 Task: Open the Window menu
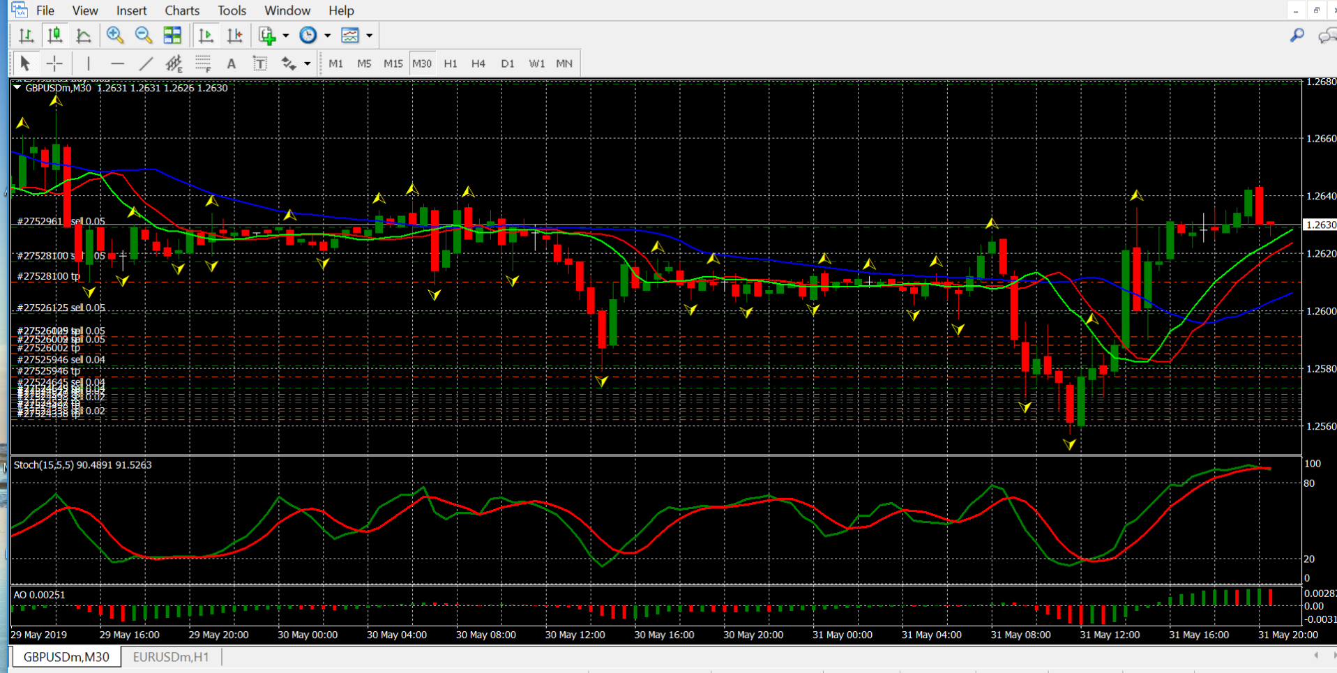tap(287, 10)
